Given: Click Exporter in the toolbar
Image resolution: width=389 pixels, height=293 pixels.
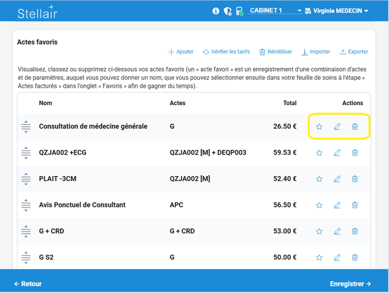Looking at the screenshot, I should pyautogui.click(x=354, y=52).
